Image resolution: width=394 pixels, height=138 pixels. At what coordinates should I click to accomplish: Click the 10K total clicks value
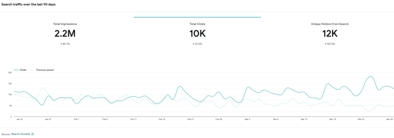(x=197, y=34)
